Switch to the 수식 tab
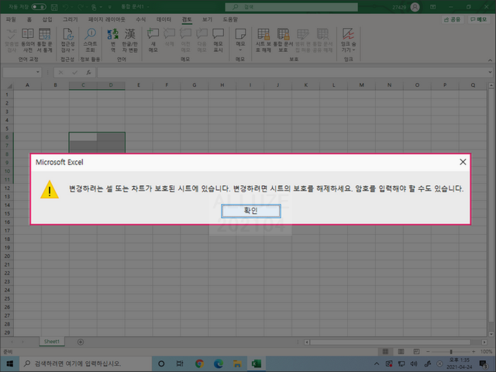This screenshot has width=496, height=372. click(x=141, y=19)
